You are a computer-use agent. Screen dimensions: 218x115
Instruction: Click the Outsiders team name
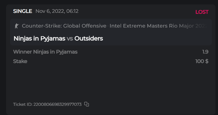pos(89,38)
